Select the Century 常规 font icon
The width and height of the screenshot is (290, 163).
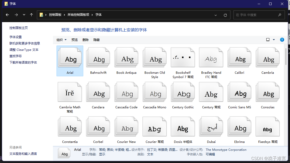(x=211, y=92)
